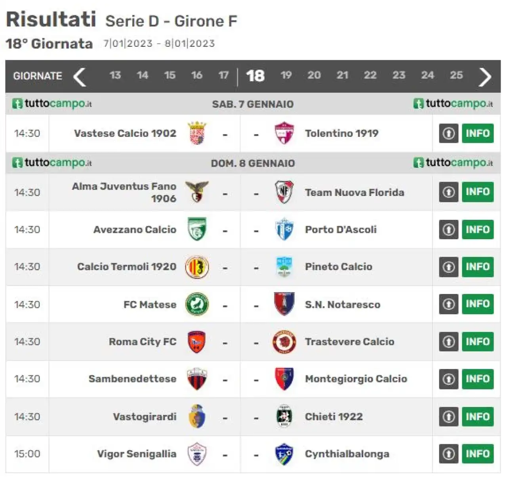Click the gray icon beside INFO for Vastogirardi match
This screenshot has width=507, height=482.
pyautogui.click(x=448, y=417)
